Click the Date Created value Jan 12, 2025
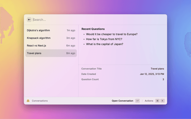The image size is (191, 119). click(x=152, y=74)
